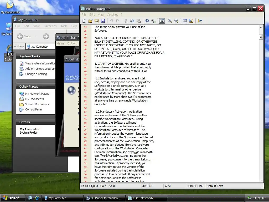269x202 pixels.
Task: Open the Select Scheme toolbar icon
Action: (x=185, y=21)
